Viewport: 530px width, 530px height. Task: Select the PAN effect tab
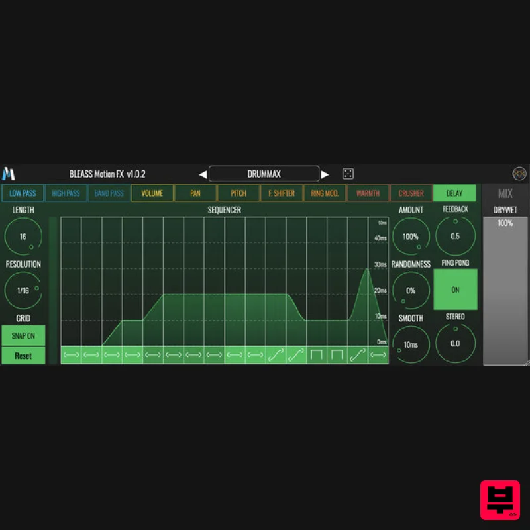click(195, 193)
